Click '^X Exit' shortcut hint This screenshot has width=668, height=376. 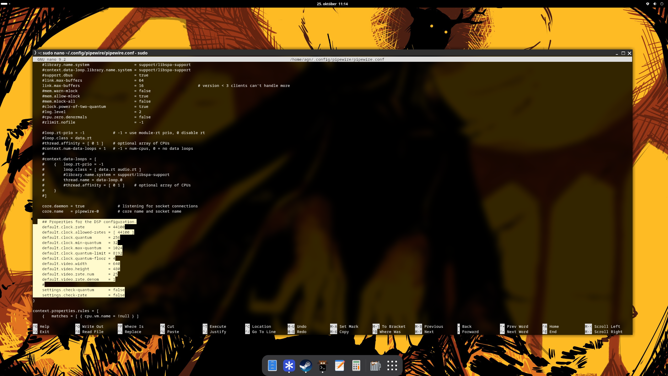(41, 332)
